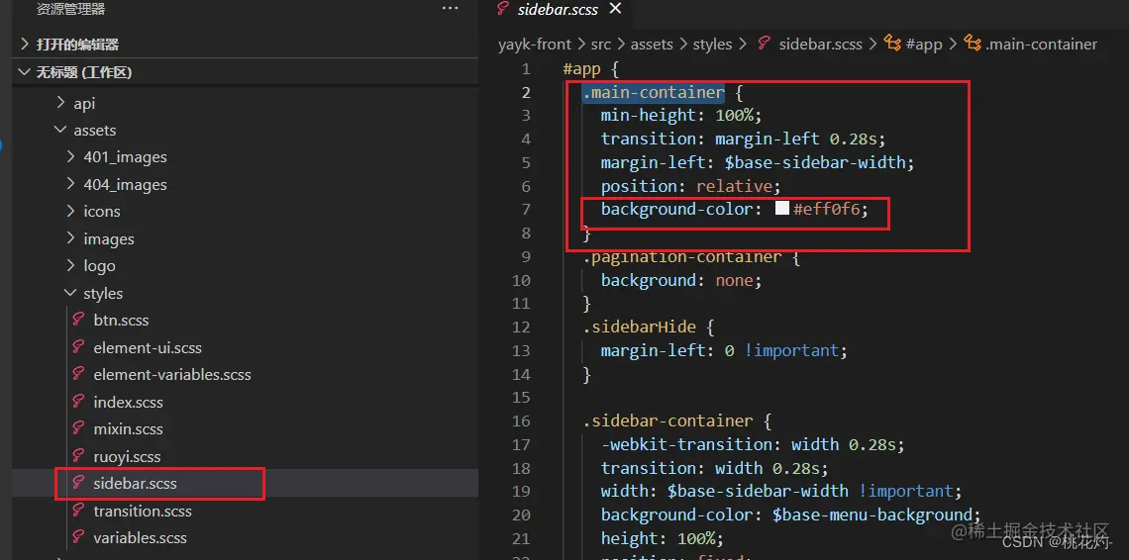Open the explorer panel more actions ellipsis
The image size is (1129, 560).
pos(450,9)
